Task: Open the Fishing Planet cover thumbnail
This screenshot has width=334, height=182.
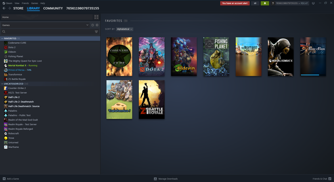Action: (216, 56)
